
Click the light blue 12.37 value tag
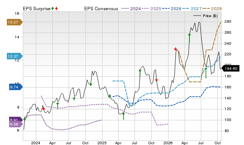tap(14, 56)
